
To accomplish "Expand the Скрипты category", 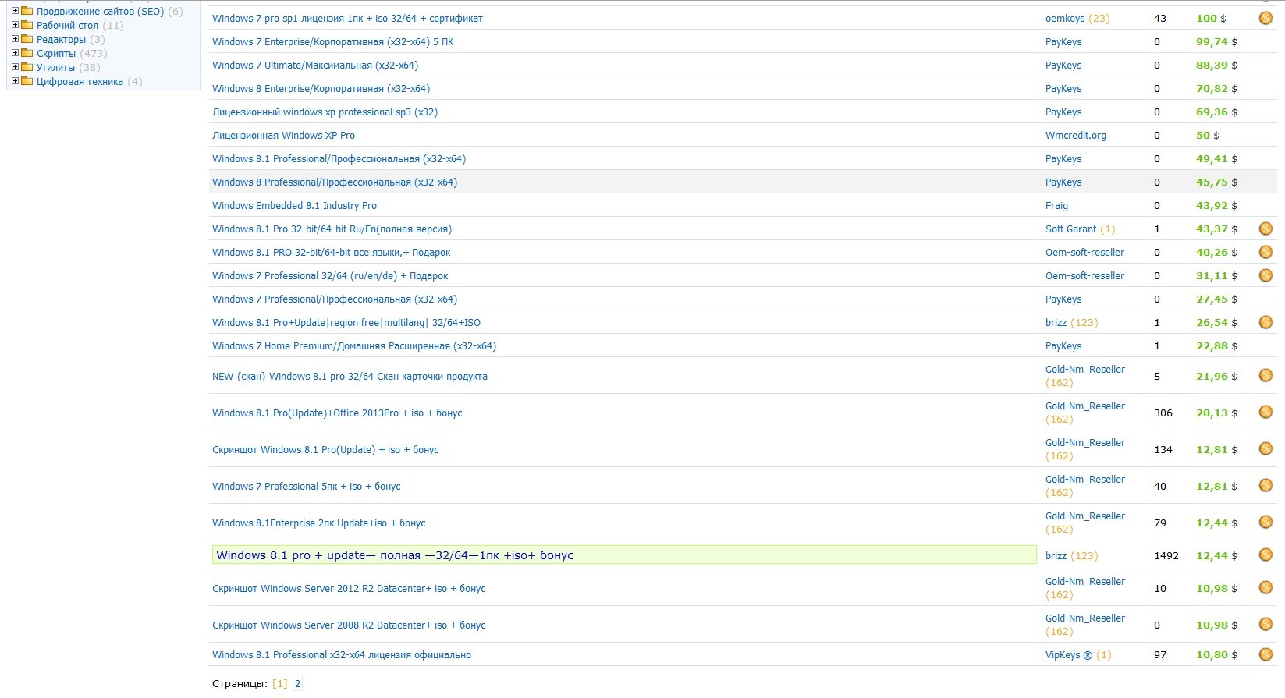I will point(15,53).
